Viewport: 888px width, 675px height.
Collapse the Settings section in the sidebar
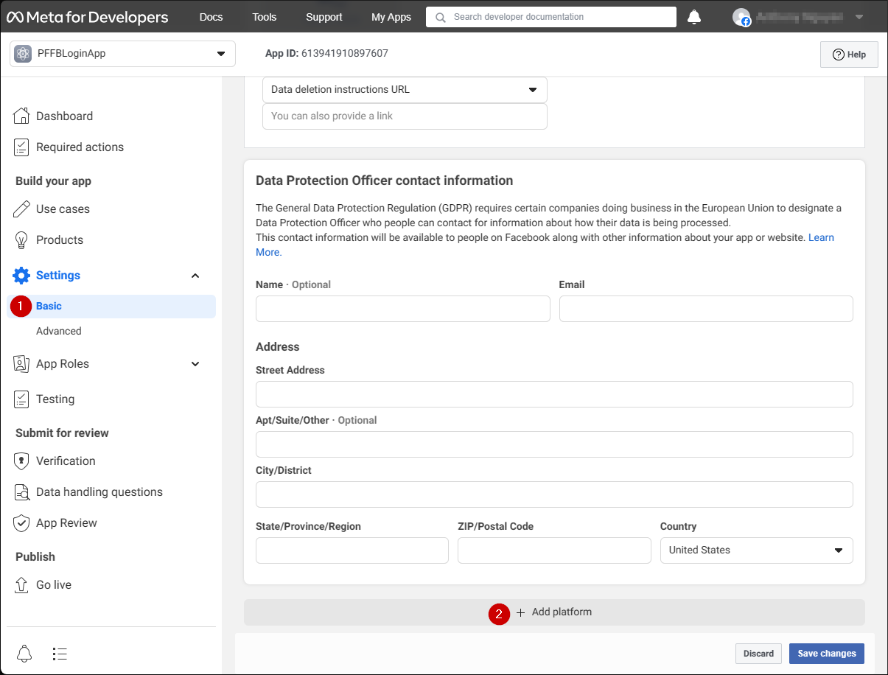coord(195,275)
